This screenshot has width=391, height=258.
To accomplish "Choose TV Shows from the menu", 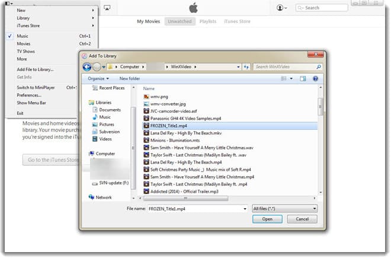I will point(25,52).
